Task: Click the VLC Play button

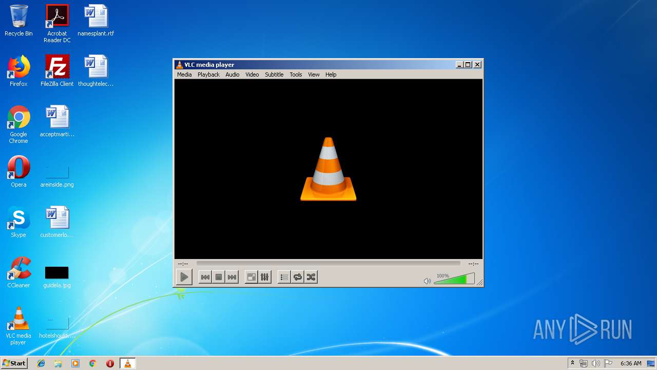Action: coord(184,277)
